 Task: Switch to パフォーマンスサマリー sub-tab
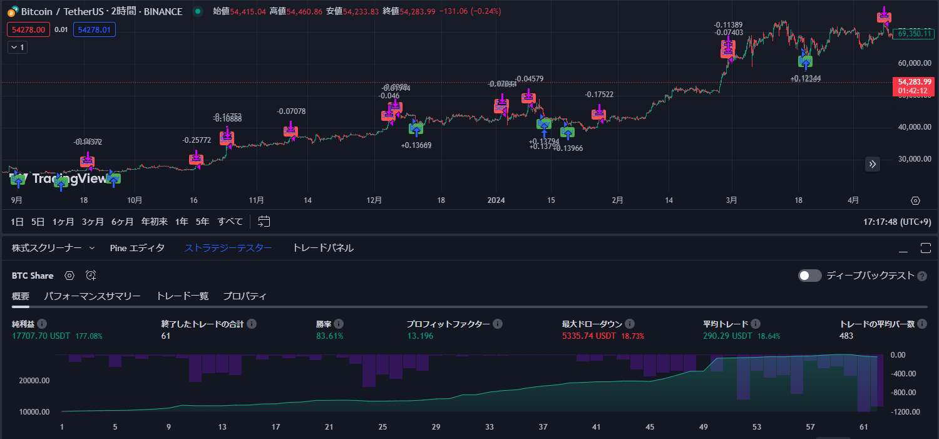(93, 296)
